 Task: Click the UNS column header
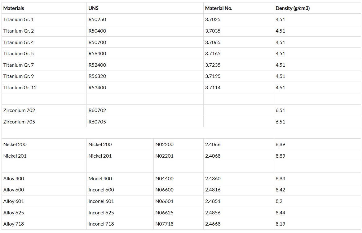pyautogui.click(x=94, y=8)
